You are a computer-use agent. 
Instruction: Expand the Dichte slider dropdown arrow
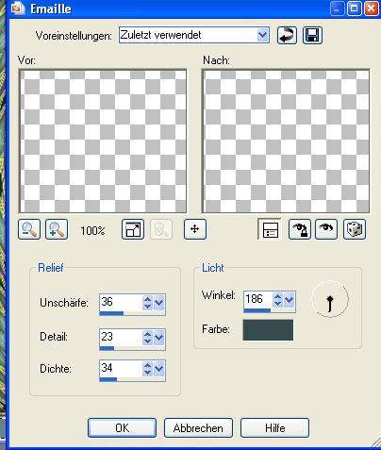coord(158,369)
